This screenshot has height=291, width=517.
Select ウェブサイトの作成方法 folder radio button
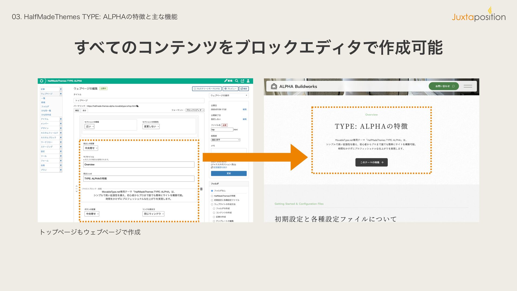tap(212, 204)
